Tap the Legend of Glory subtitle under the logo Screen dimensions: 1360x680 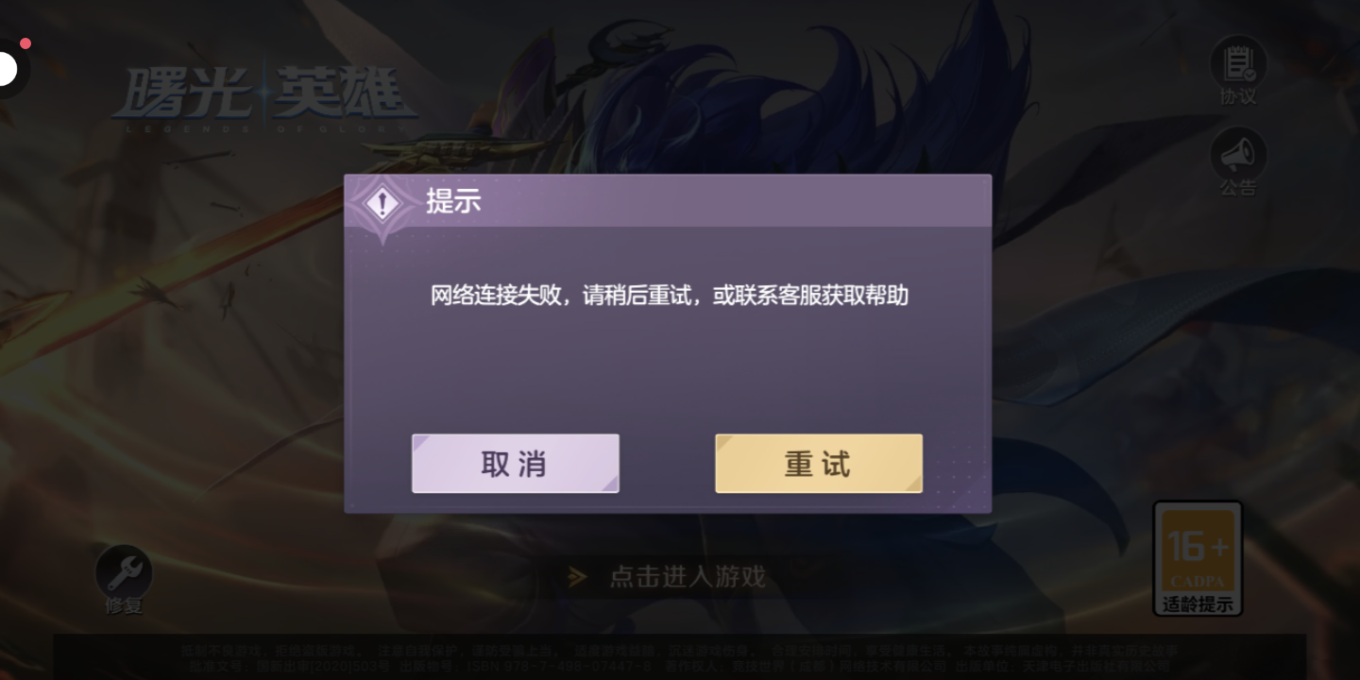coord(264,127)
